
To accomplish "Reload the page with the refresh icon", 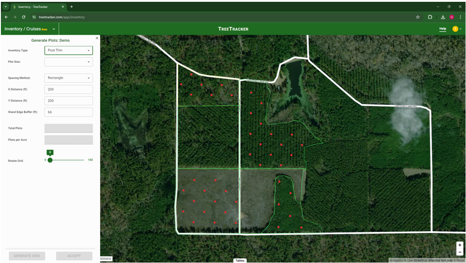I will tap(23, 16).
